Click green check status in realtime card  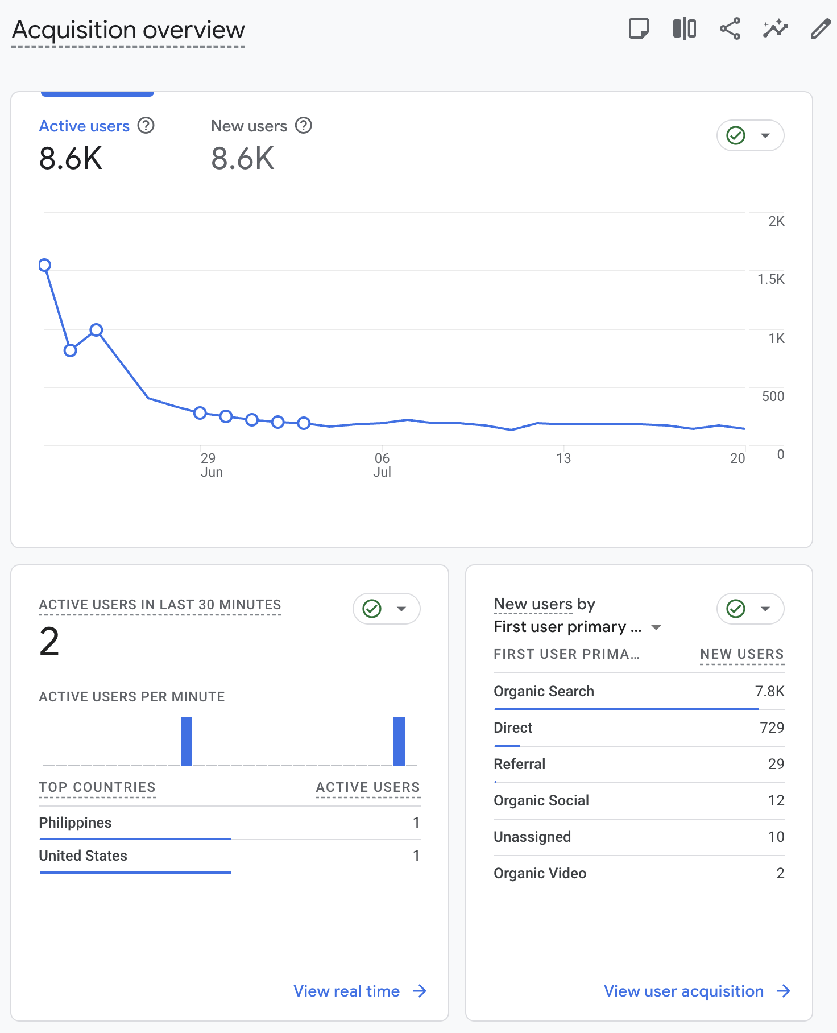tap(372, 609)
